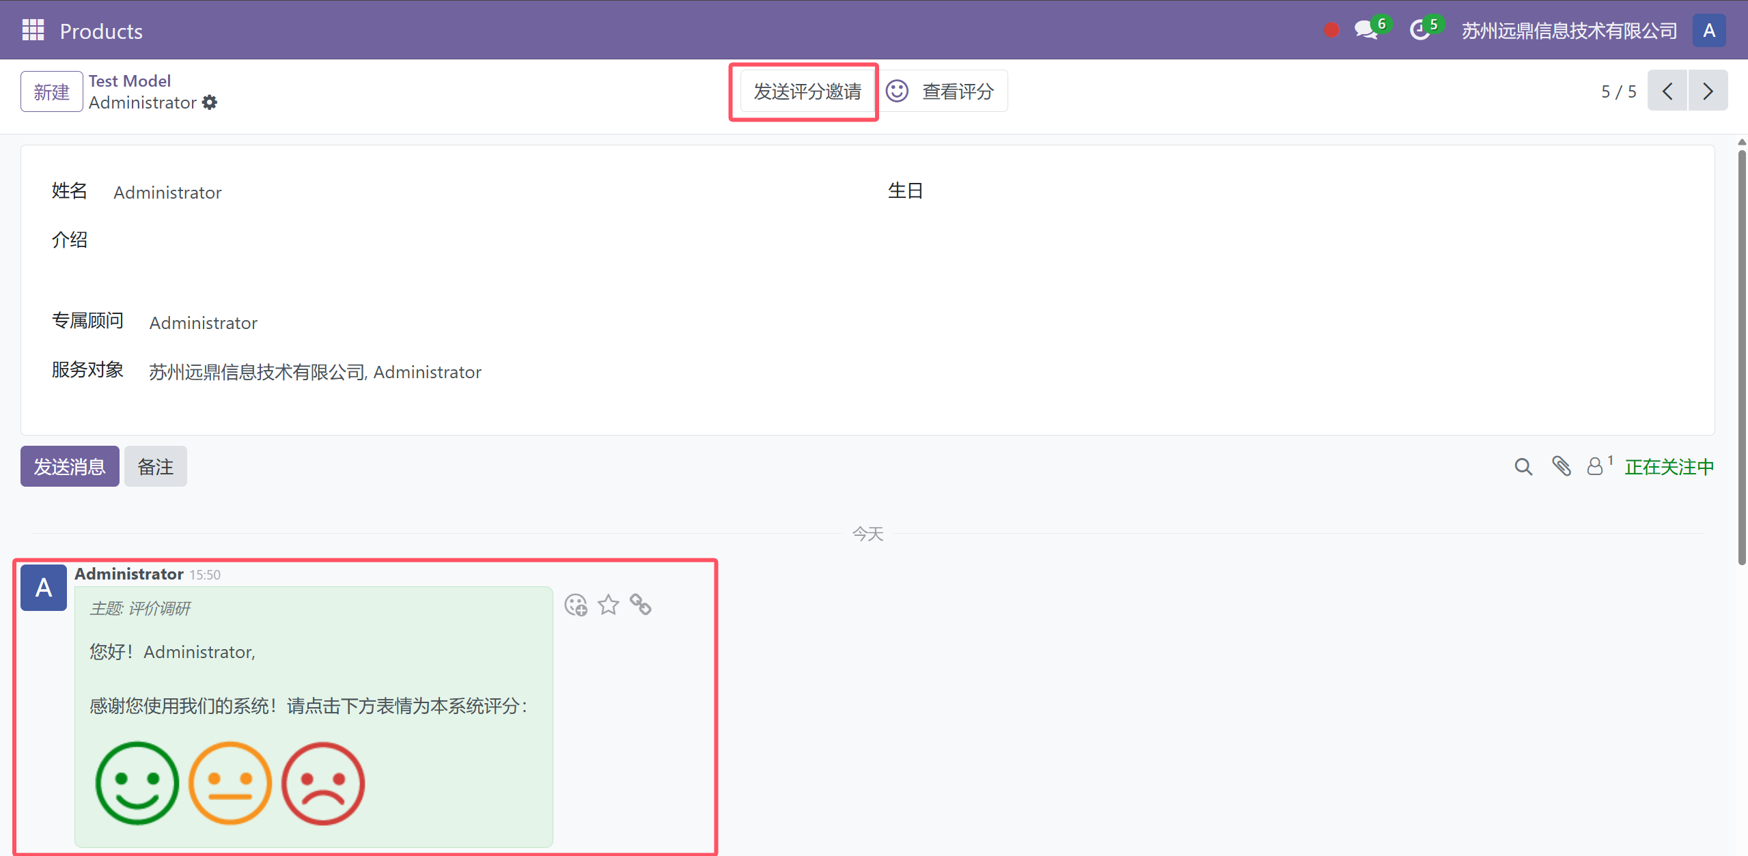This screenshot has width=1748, height=856.
Task: Star the Administrator message
Action: [x=608, y=605]
